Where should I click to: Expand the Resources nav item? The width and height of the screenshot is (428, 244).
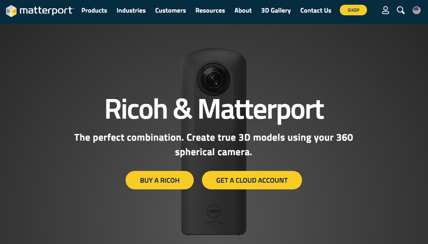[210, 11]
